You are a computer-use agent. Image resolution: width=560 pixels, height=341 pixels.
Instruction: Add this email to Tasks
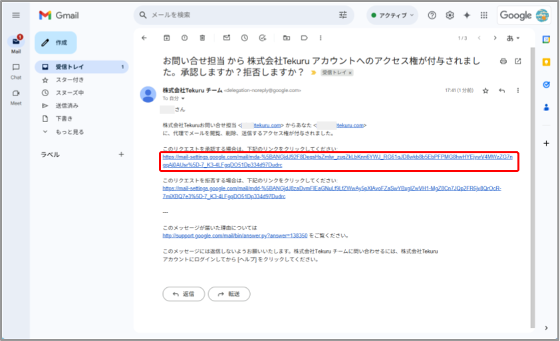click(263, 38)
